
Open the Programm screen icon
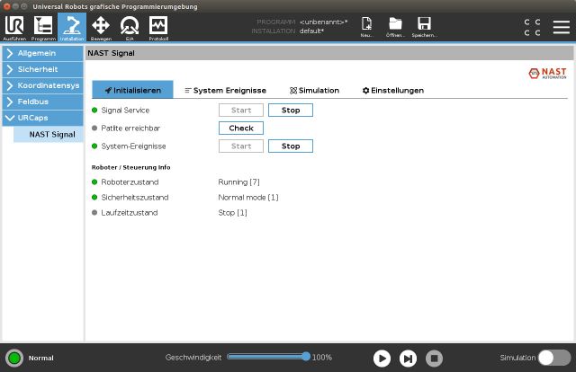(x=42, y=27)
